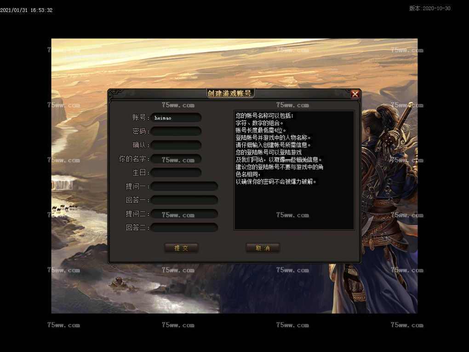The width and height of the screenshot is (469, 352).
Task: Click the 回答二 second answer field
Action: pyautogui.click(x=184, y=228)
